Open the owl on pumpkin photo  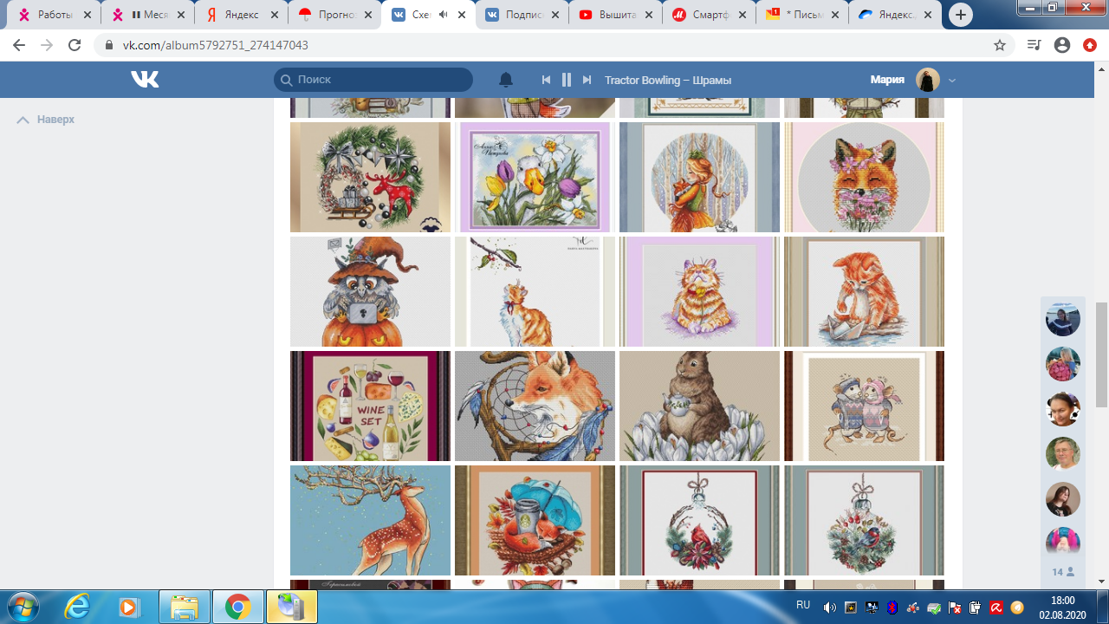(370, 291)
